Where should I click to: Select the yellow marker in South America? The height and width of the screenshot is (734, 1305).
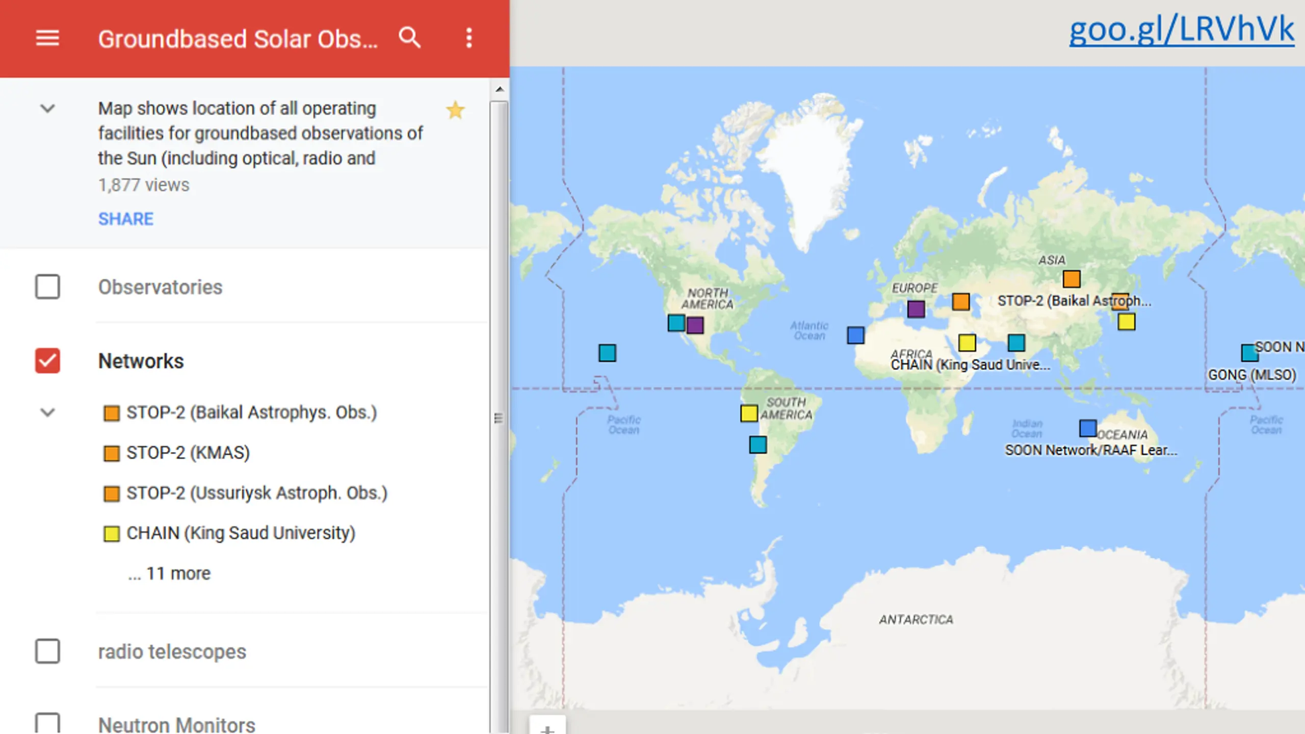(x=749, y=413)
